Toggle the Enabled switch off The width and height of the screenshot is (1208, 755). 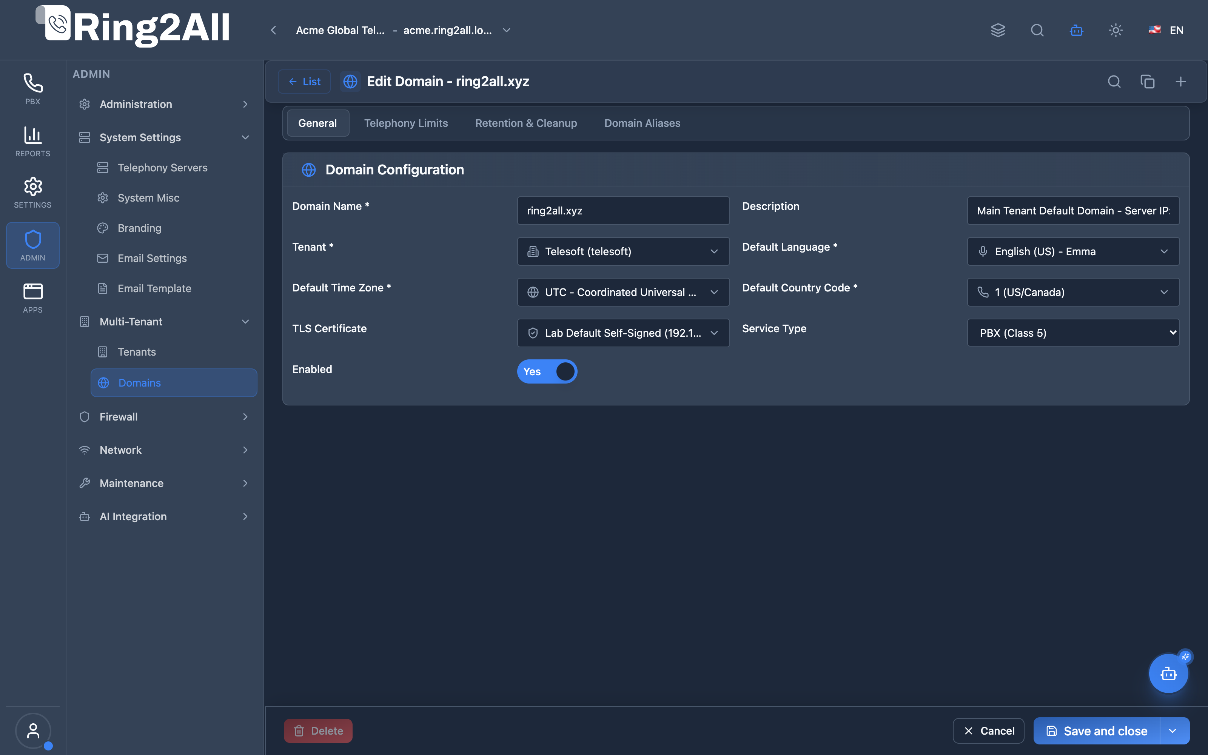point(547,371)
